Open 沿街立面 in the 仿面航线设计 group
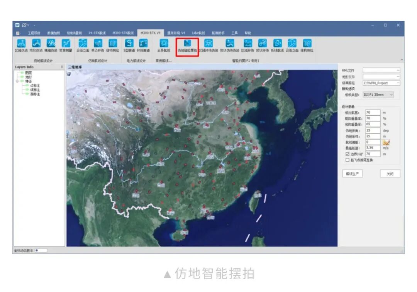Screen dimensions: 417x292 tap(83, 46)
